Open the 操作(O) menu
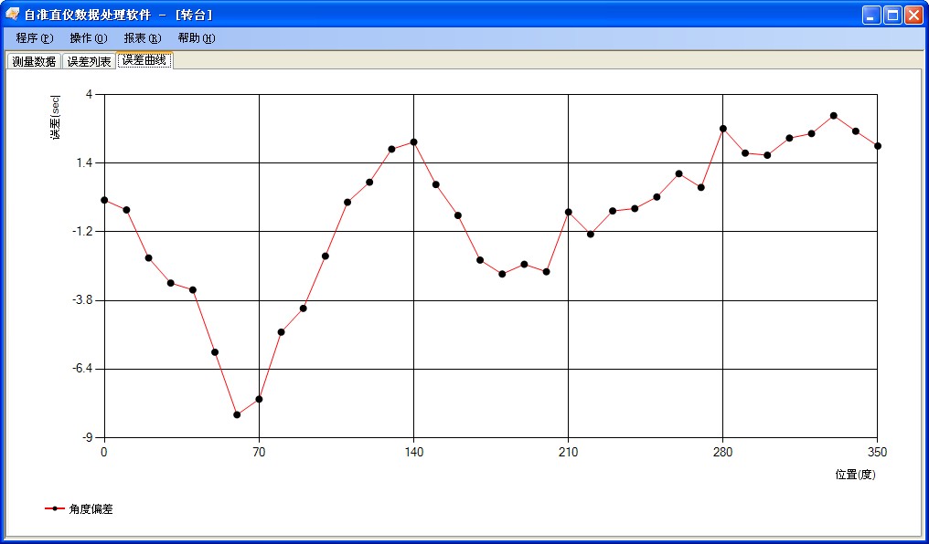Image resolution: width=929 pixels, height=544 pixels. click(x=88, y=38)
